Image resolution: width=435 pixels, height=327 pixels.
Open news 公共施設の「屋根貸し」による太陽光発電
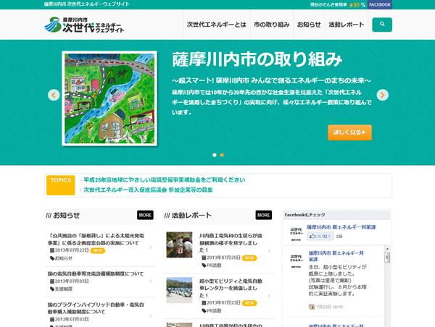(x=96, y=239)
